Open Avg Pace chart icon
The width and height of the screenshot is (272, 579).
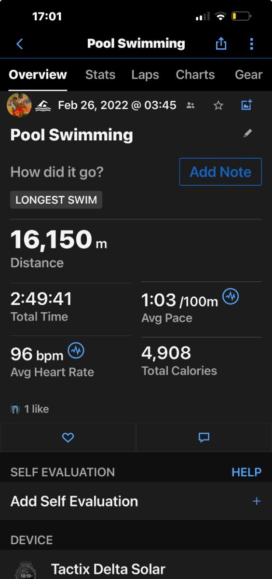[231, 296]
